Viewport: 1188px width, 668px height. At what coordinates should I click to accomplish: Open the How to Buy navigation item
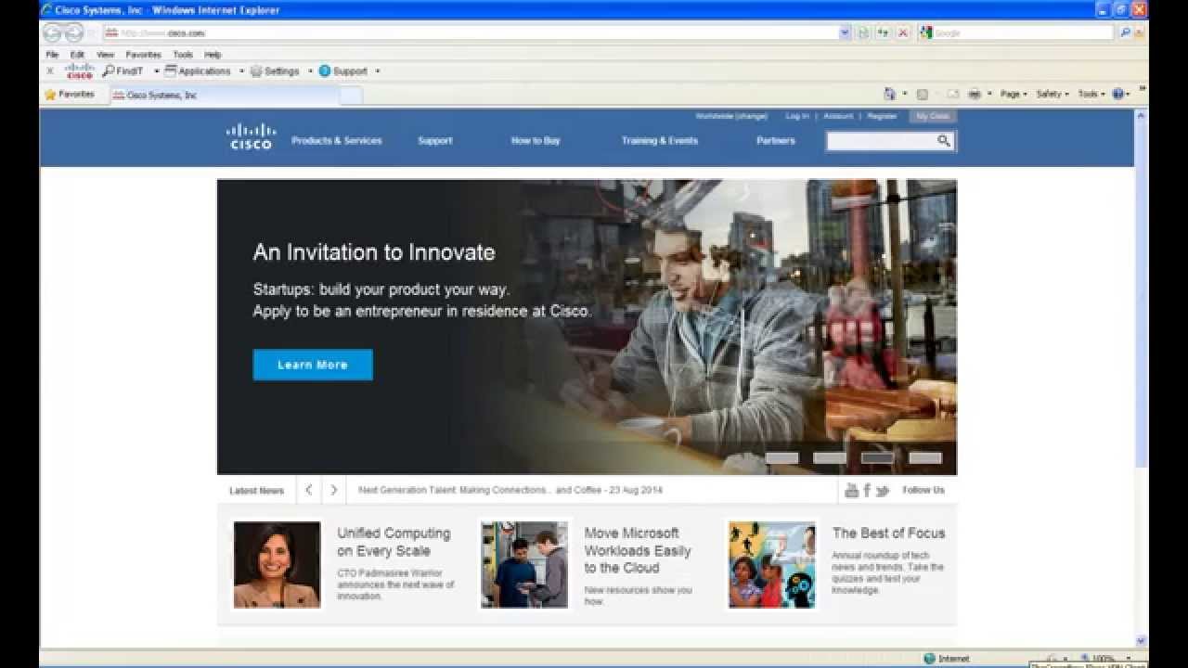click(x=536, y=141)
